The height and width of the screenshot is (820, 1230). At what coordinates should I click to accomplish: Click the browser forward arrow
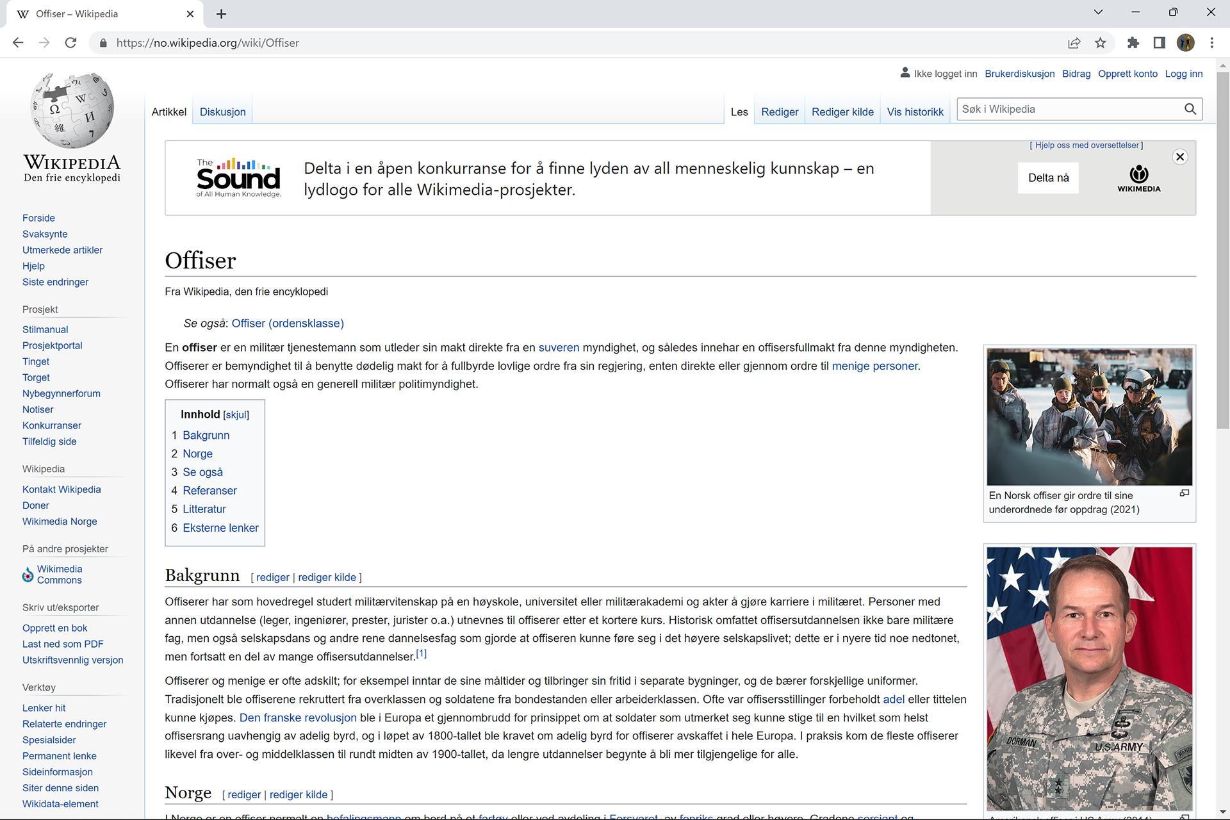pos(44,43)
